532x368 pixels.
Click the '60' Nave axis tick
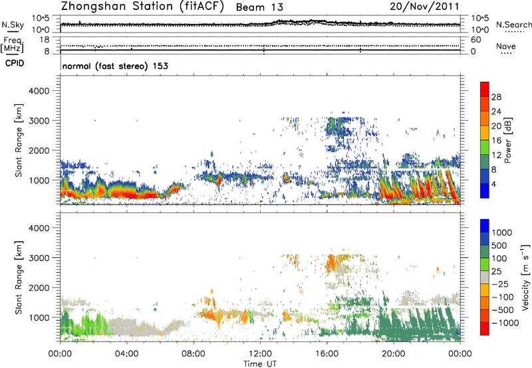(475, 40)
